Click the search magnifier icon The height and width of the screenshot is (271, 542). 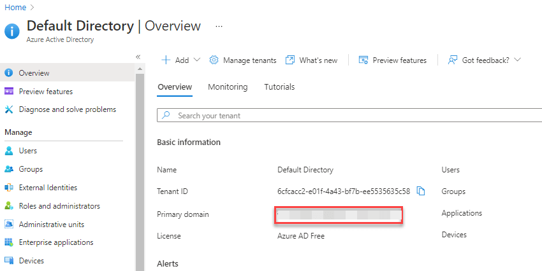click(x=166, y=115)
